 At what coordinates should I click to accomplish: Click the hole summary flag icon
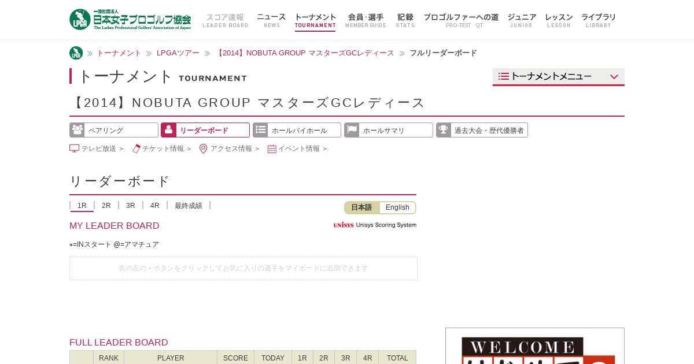click(352, 130)
